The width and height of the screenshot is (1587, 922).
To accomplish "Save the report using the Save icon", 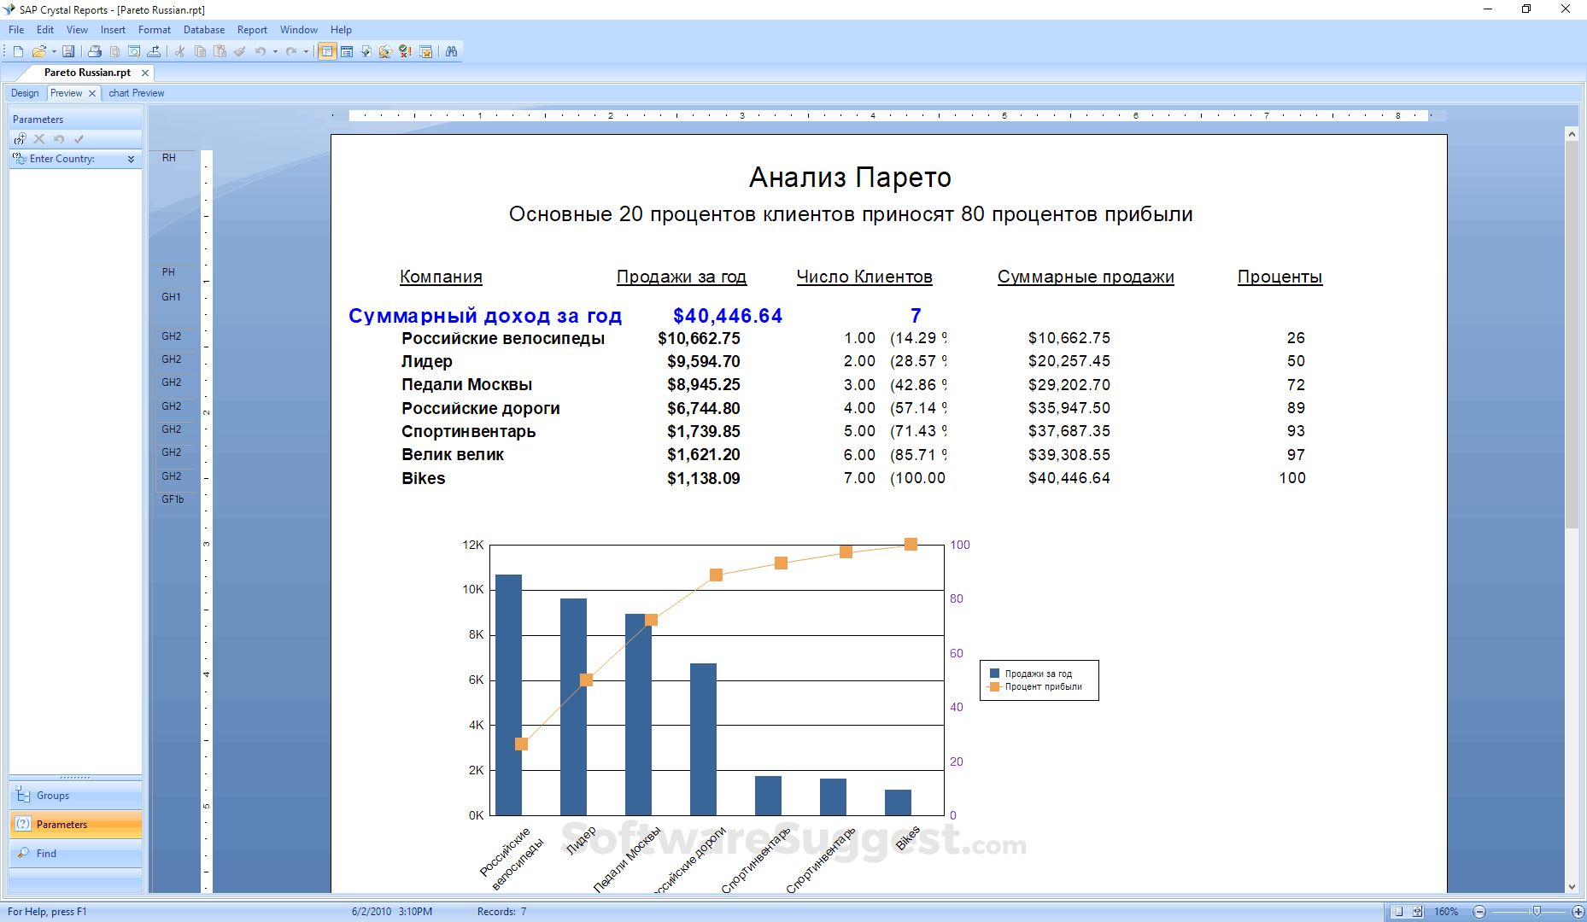I will [x=68, y=50].
